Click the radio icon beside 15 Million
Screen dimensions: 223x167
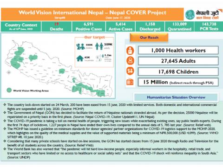tap(130, 82)
